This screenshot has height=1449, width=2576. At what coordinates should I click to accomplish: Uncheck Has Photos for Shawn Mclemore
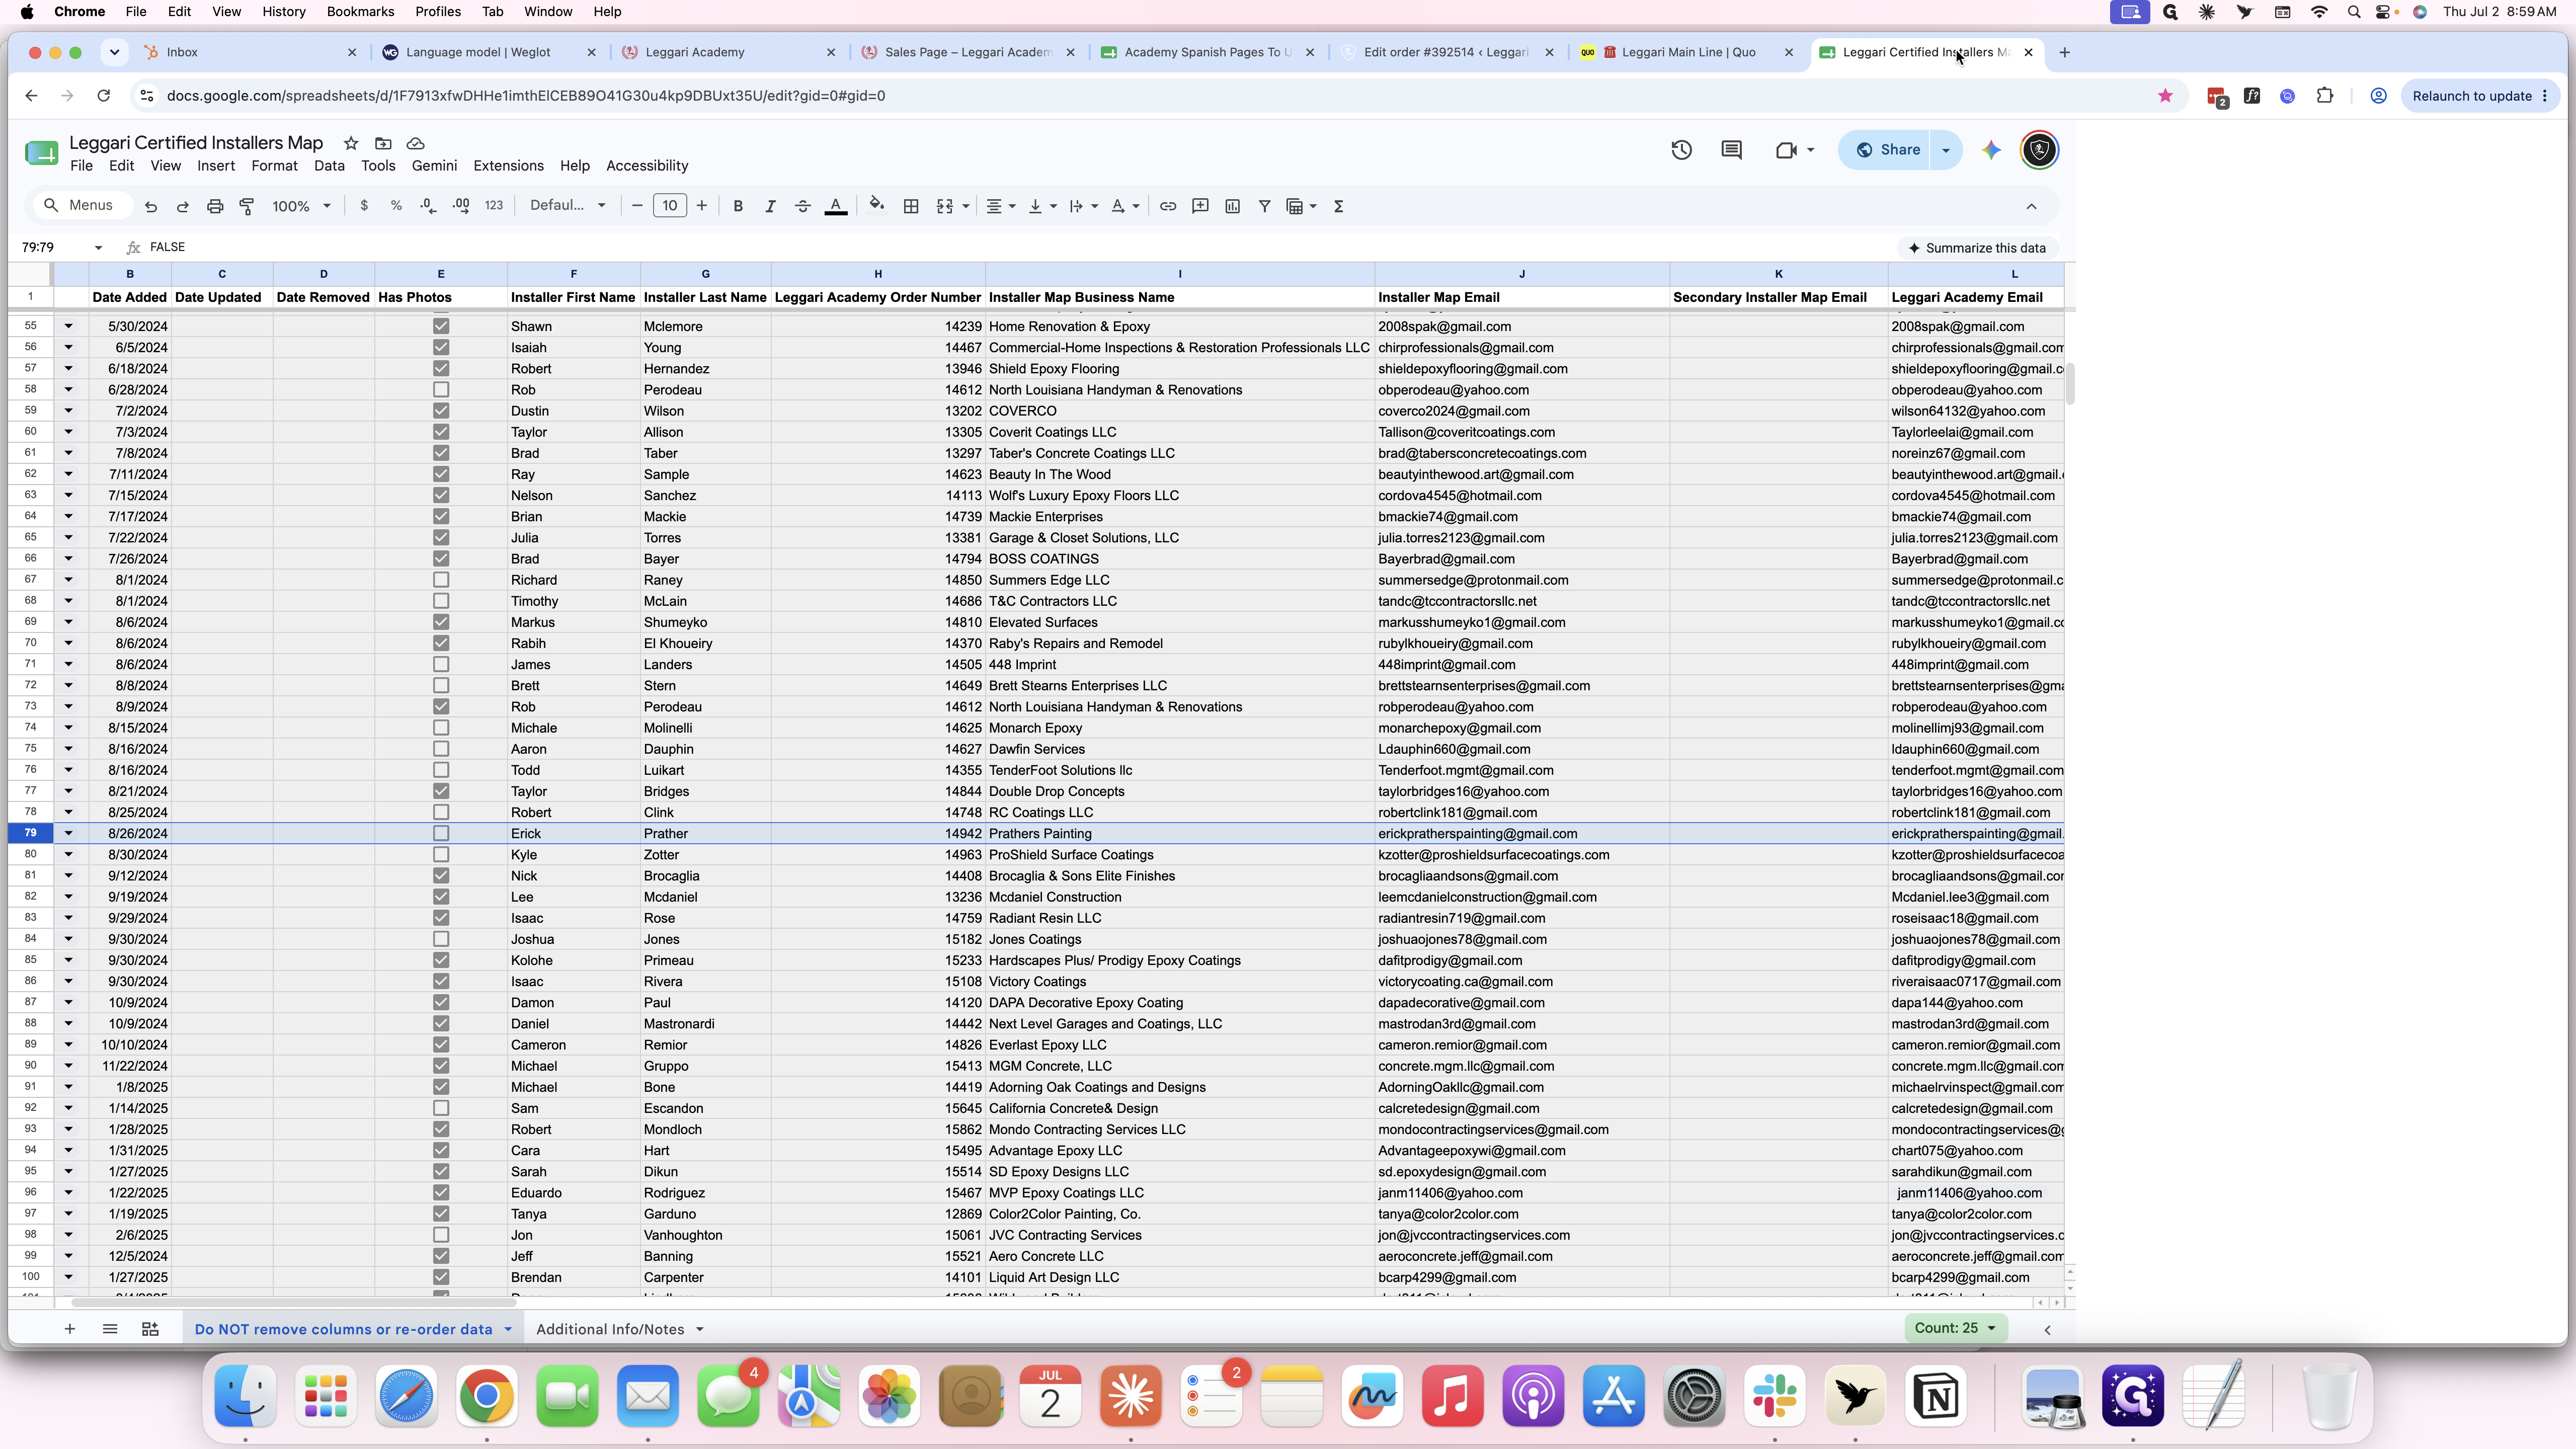[441, 326]
